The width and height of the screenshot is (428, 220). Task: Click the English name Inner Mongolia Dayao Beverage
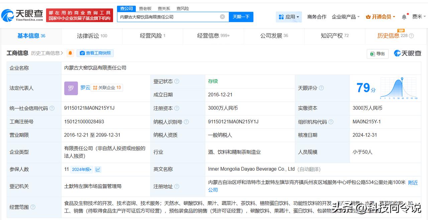[x=251, y=169]
